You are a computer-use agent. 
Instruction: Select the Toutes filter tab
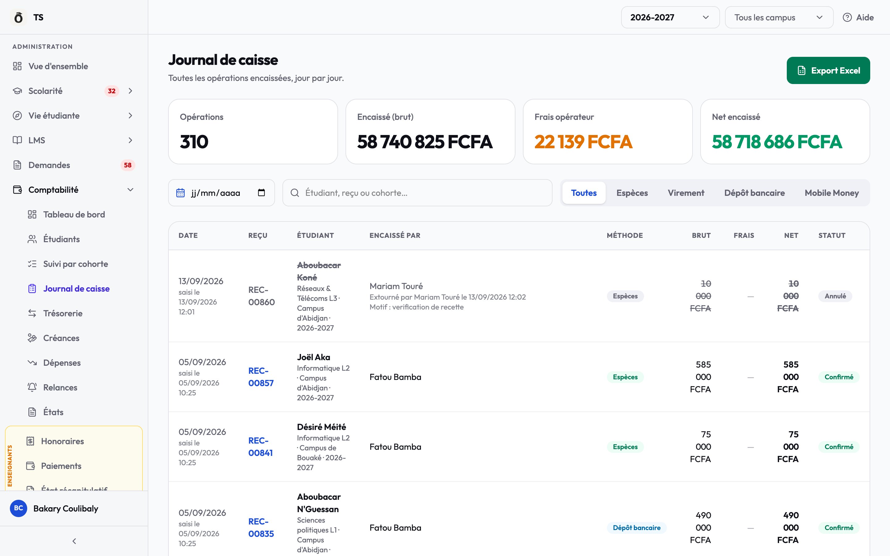tap(584, 193)
